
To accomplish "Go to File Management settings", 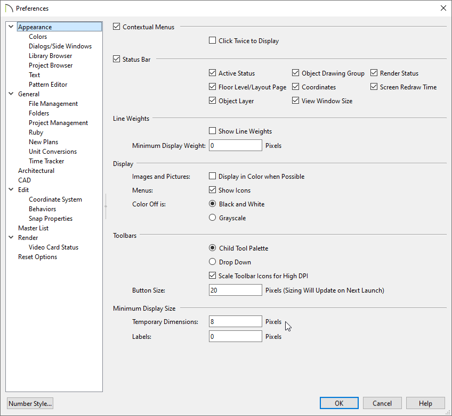I will coord(53,104).
